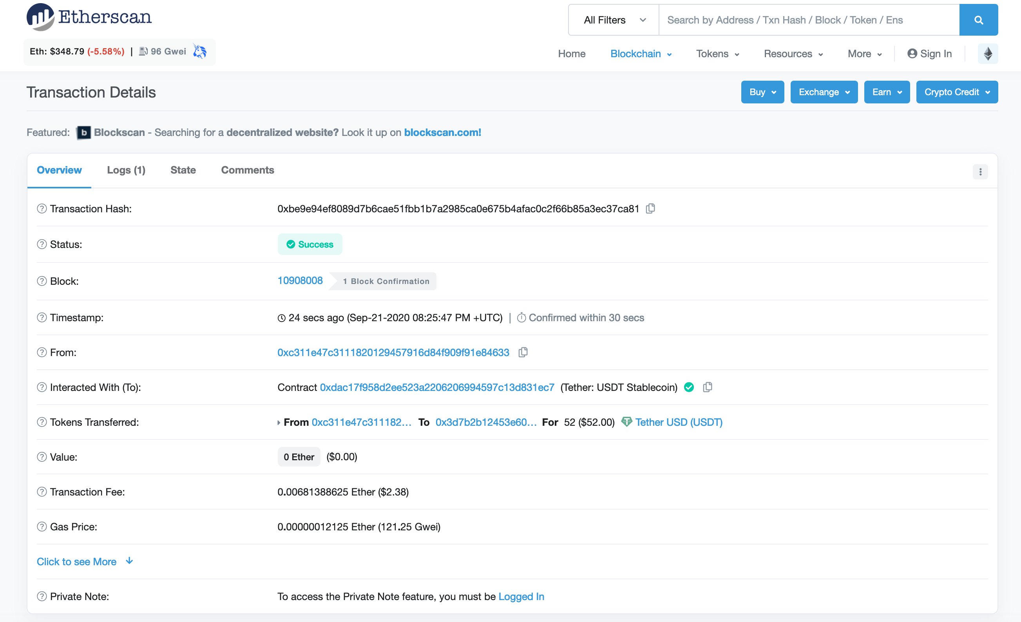Click the Transaction Hash help icon

point(42,208)
